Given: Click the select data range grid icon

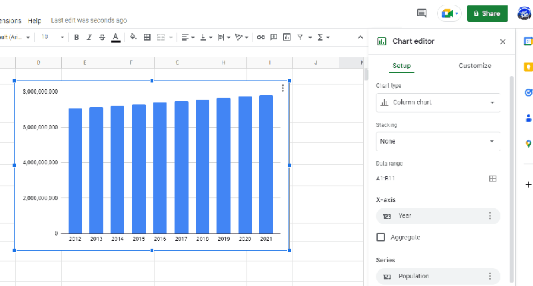Looking at the screenshot, I should pos(492,178).
